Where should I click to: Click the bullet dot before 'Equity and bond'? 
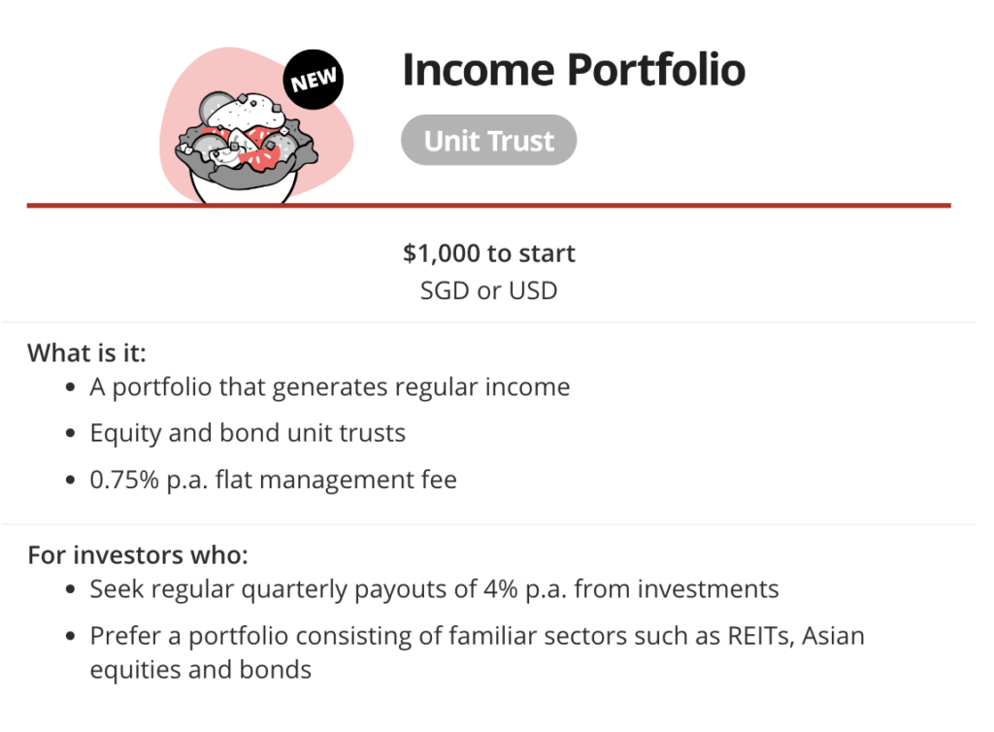[71, 434]
